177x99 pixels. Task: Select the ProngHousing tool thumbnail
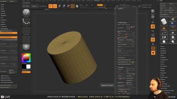point(164,38)
